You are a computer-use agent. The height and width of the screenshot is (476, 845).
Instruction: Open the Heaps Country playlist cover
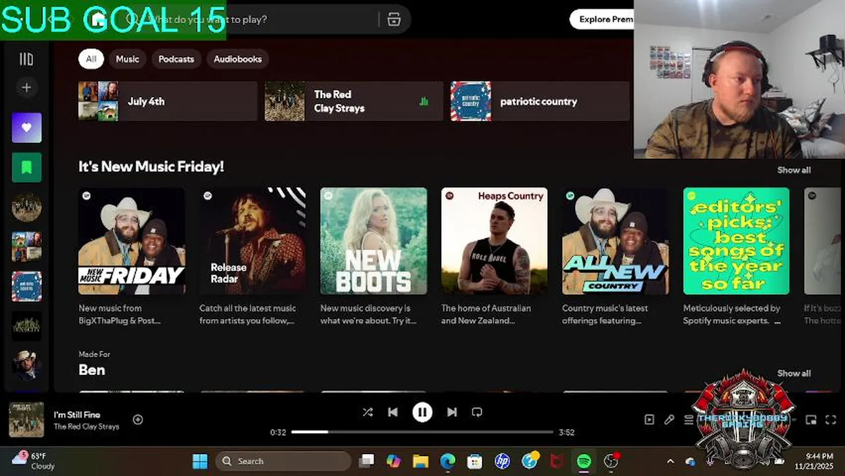495,241
